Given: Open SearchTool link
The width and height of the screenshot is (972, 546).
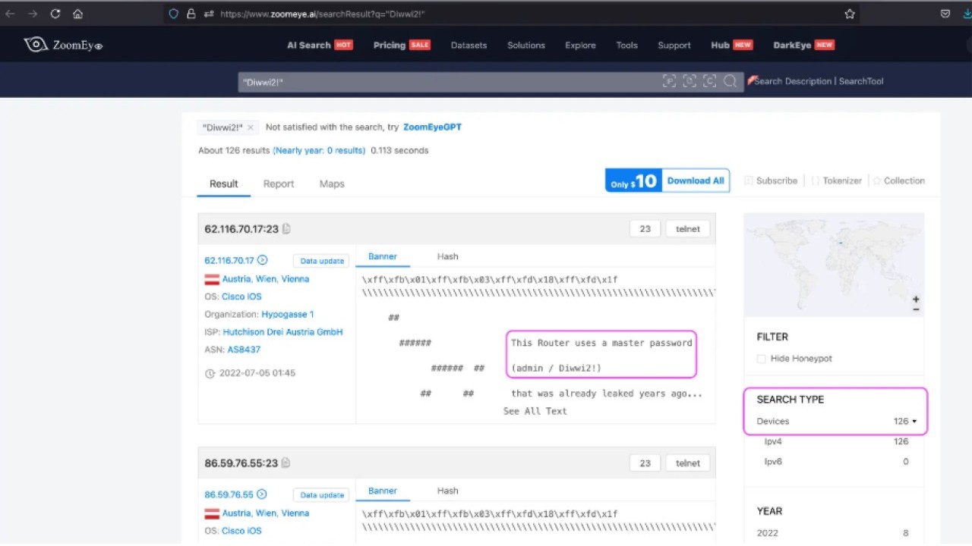Looking at the screenshot, I should pos(861,81).
